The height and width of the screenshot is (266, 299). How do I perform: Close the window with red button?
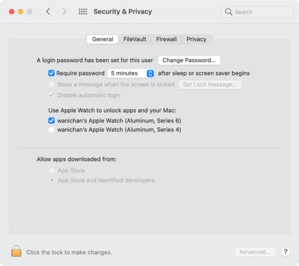pyautogui.click(x=11, y=11)
